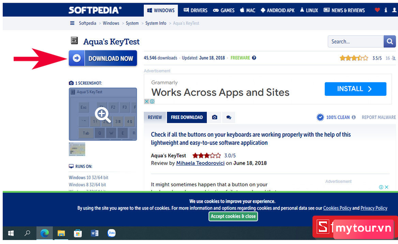Go to the Android APK section
This screenshot has width=398, height=244.
pyautogui.click(x=277, y=10)
